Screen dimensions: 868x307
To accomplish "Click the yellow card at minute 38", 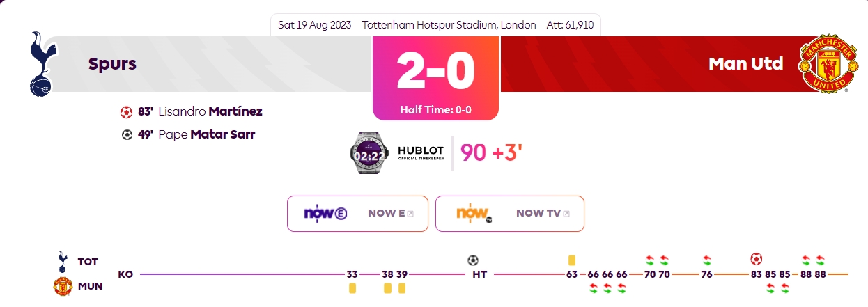I will coord(387,288).
